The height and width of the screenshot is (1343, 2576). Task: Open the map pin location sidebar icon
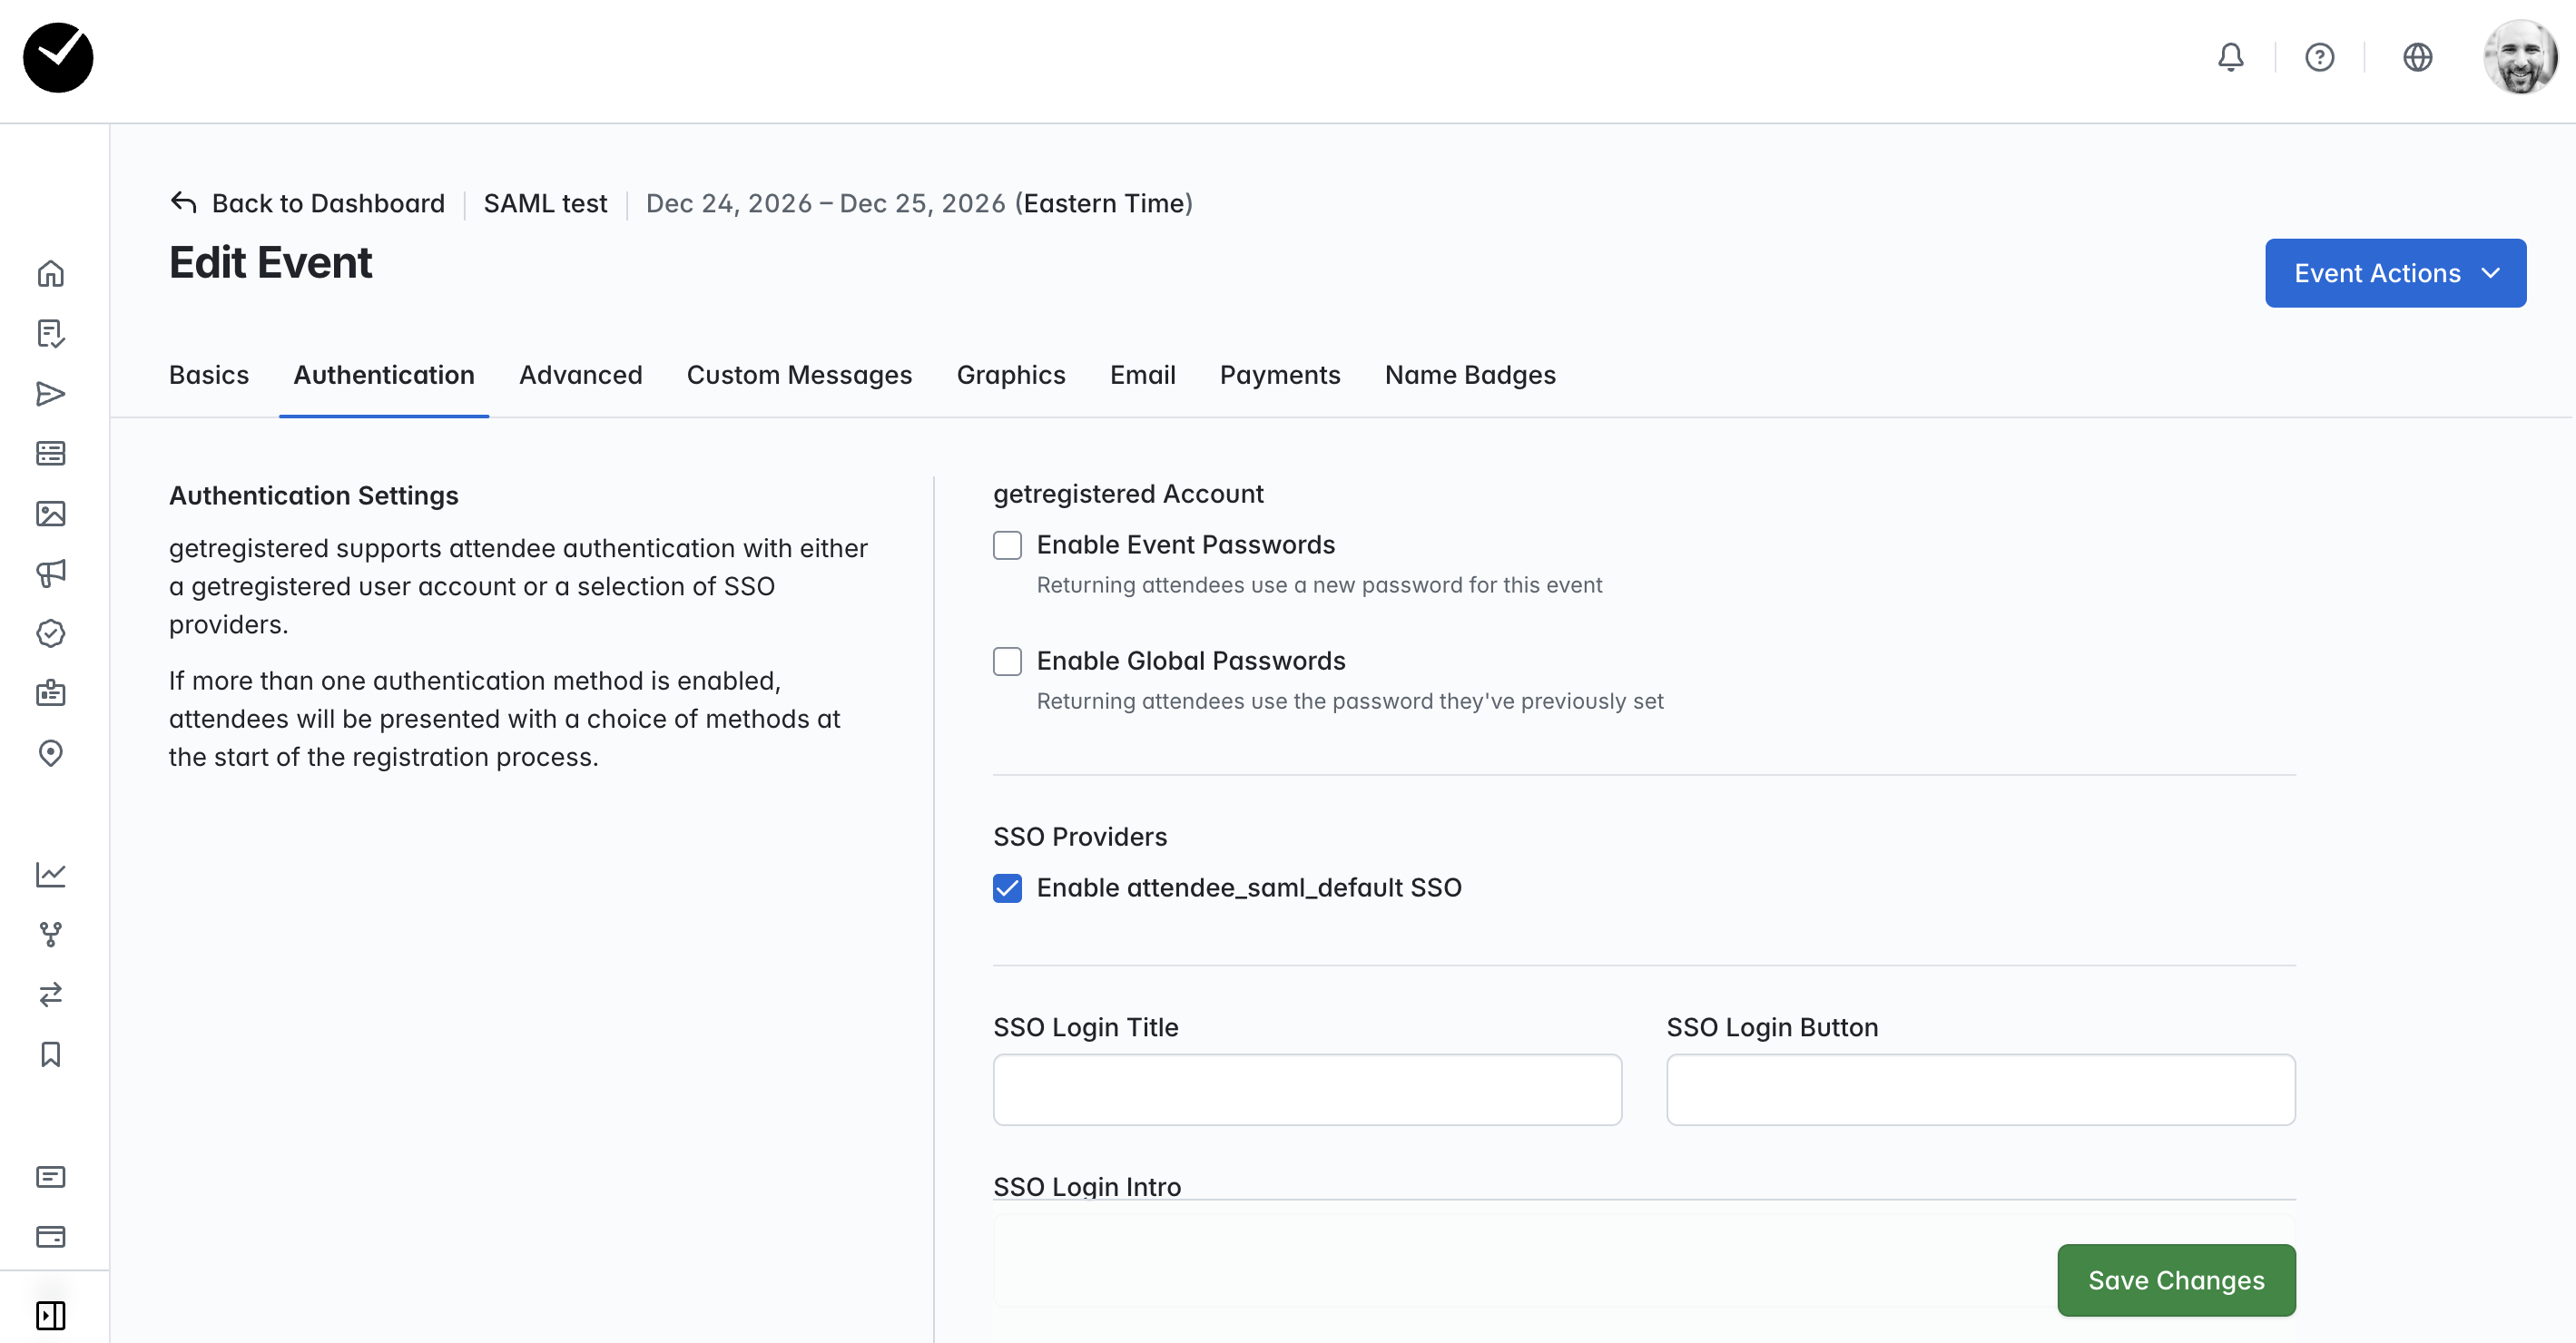tap(51, 753)
